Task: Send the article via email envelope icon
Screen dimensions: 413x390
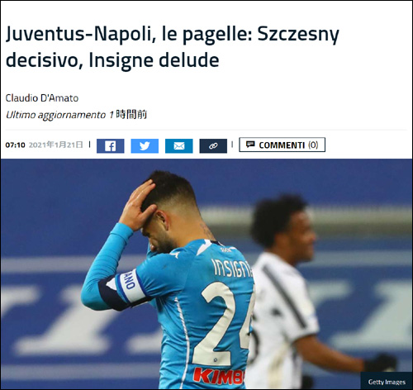Action: coord(179,145)
